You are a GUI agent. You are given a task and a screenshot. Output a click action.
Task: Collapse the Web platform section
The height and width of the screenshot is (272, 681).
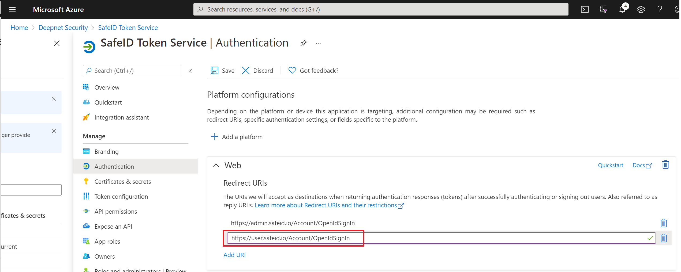pyautogui.click(x=216, y=166)
